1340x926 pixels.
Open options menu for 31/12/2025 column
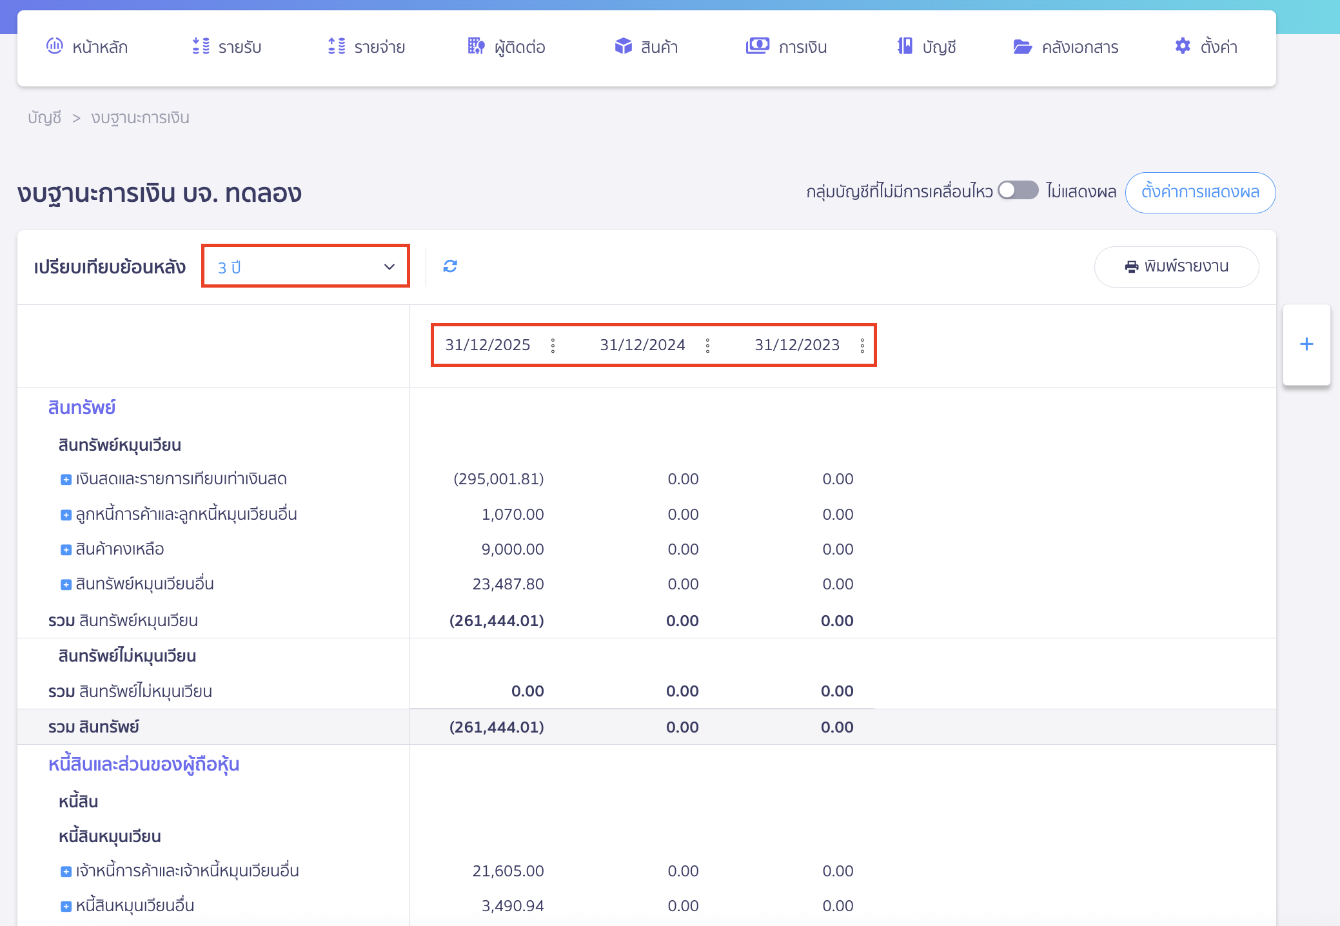[x=553, y=346]
